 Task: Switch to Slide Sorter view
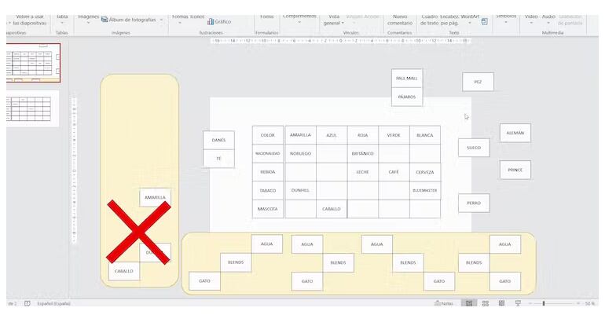pyautogui.click(x=486, y=303)
